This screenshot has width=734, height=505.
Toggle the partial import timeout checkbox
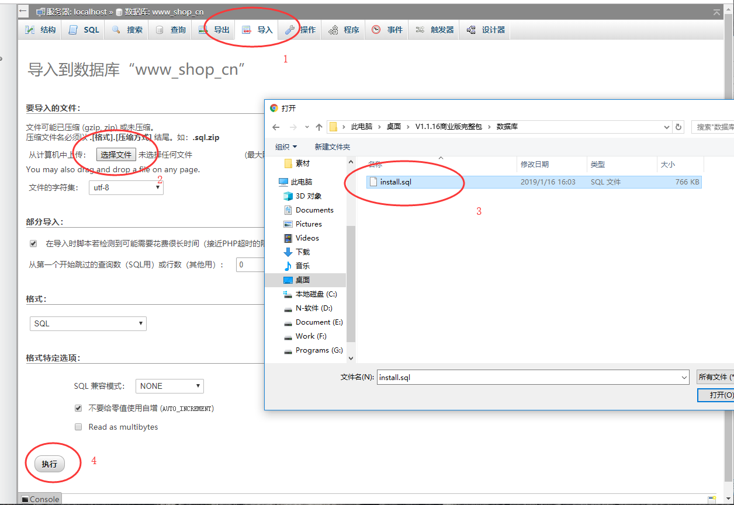(33, 243)
